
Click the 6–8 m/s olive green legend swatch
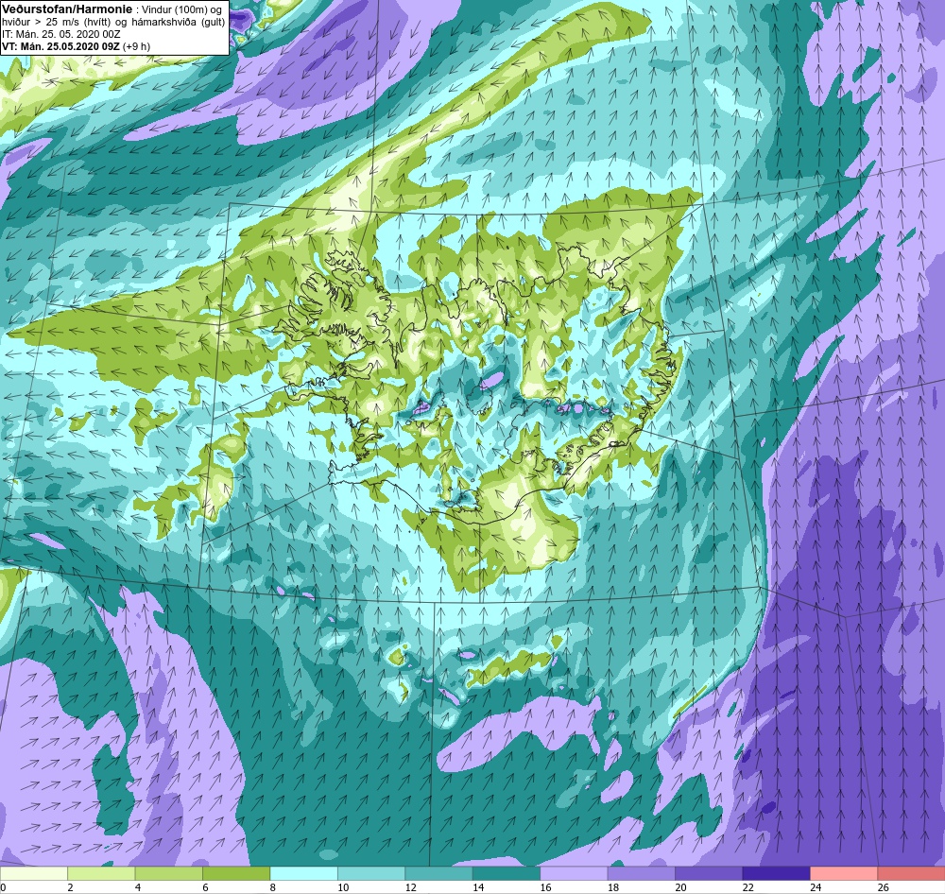236,873
